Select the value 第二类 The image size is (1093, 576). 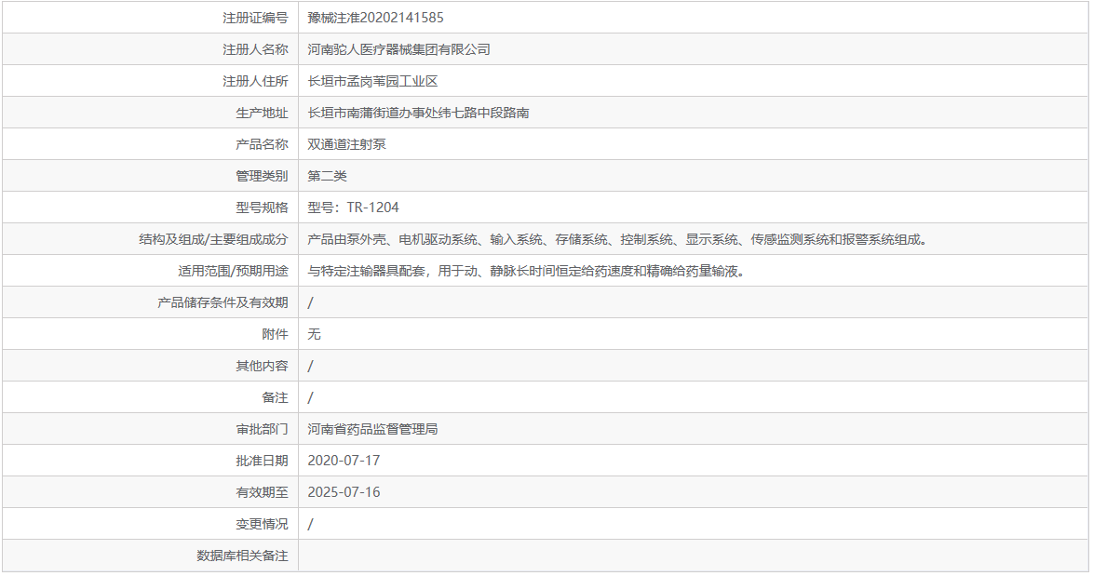[327, 176]
